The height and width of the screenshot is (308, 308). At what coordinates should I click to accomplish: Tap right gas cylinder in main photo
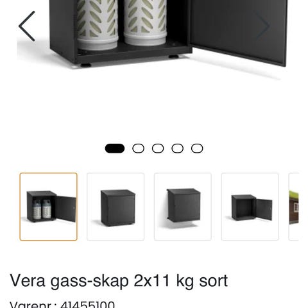pyautogui.click(x=145, y=22)
